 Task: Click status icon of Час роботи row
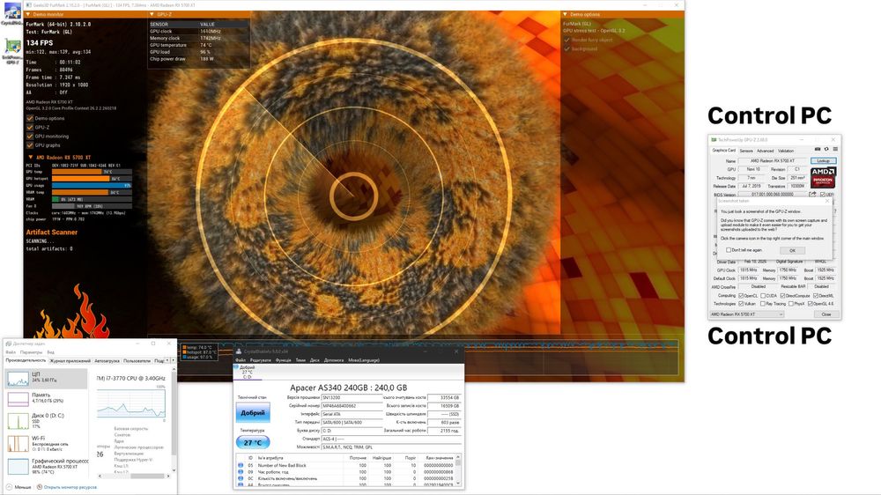241,472
